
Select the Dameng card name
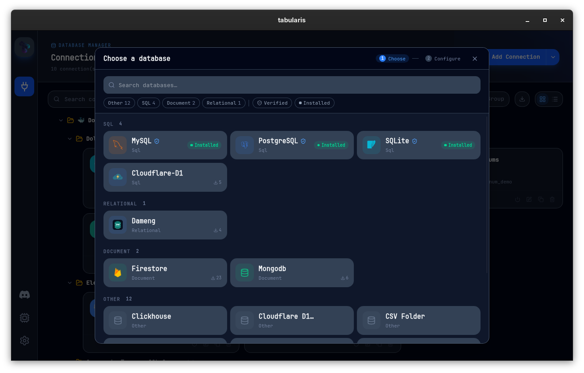pos(143,221)
